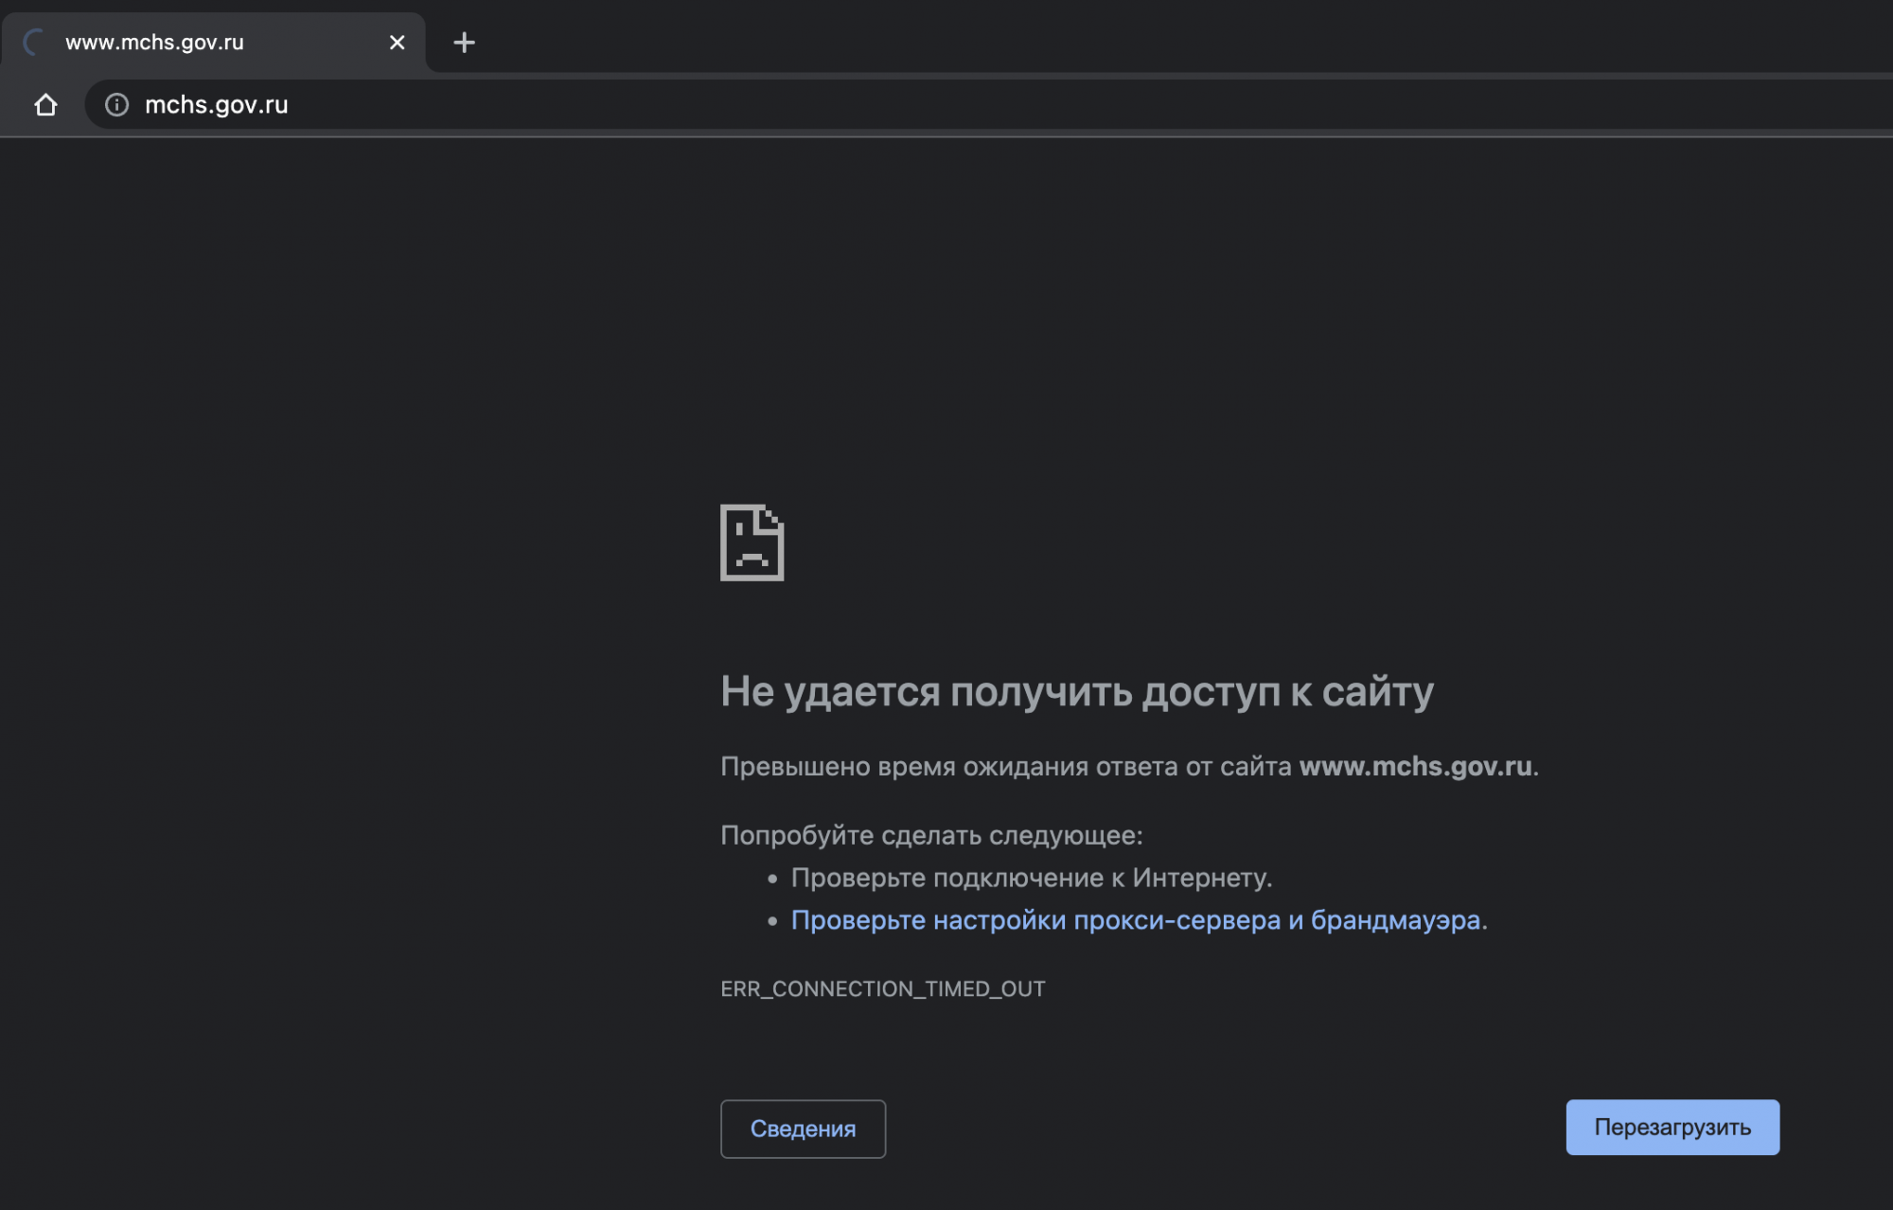
Task: Click the bullet point before the proxy link
Action: (x=772, y=921)
